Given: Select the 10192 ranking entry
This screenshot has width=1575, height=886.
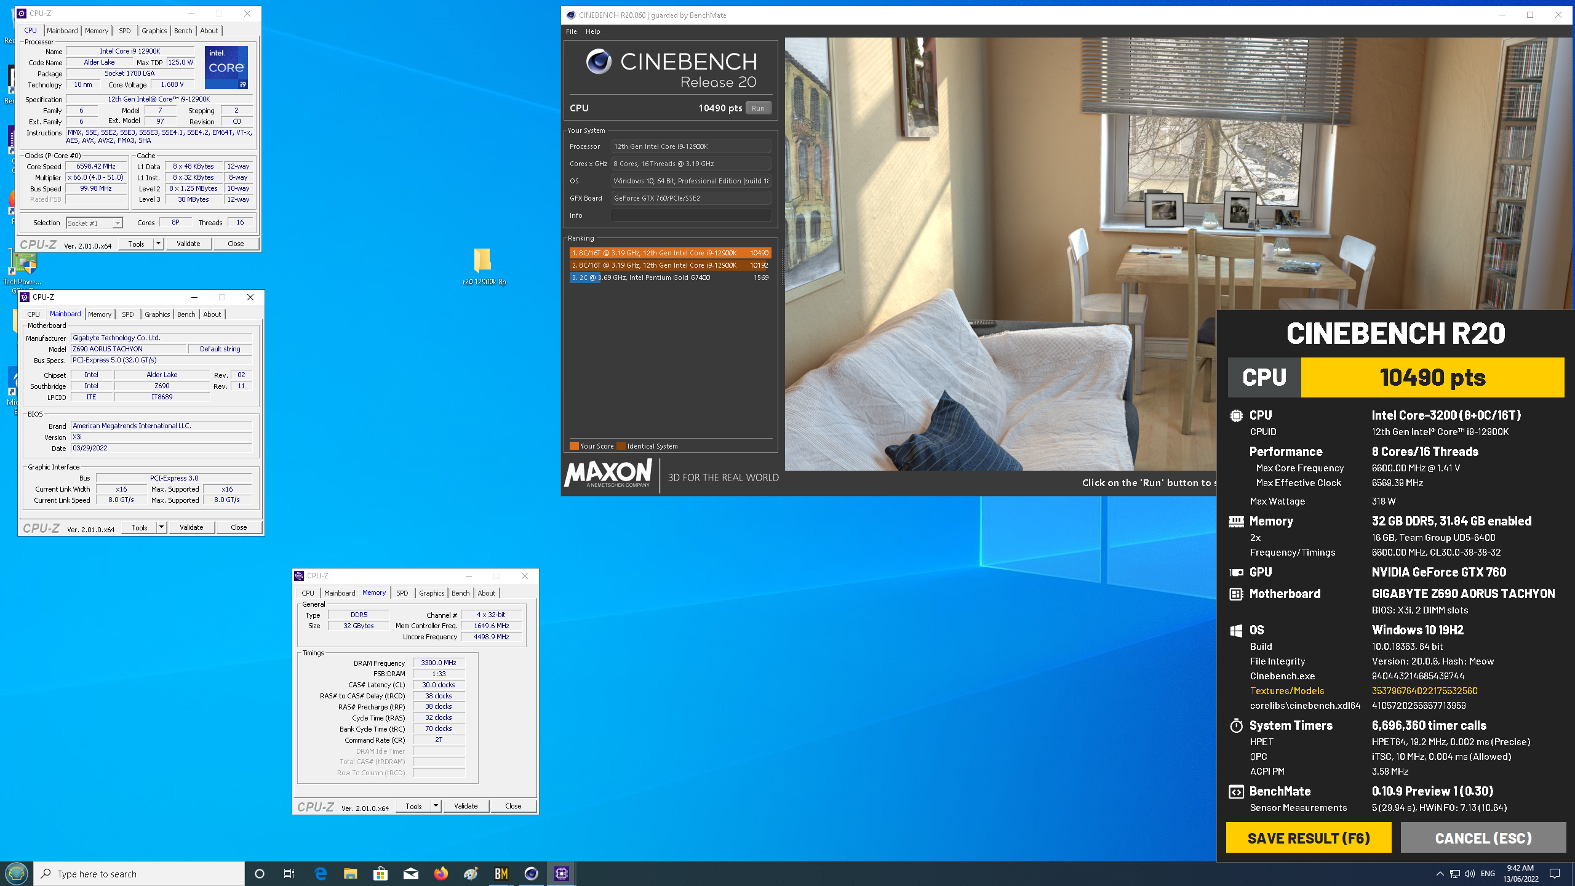Looking at the screenshot, I should (670, 265).
